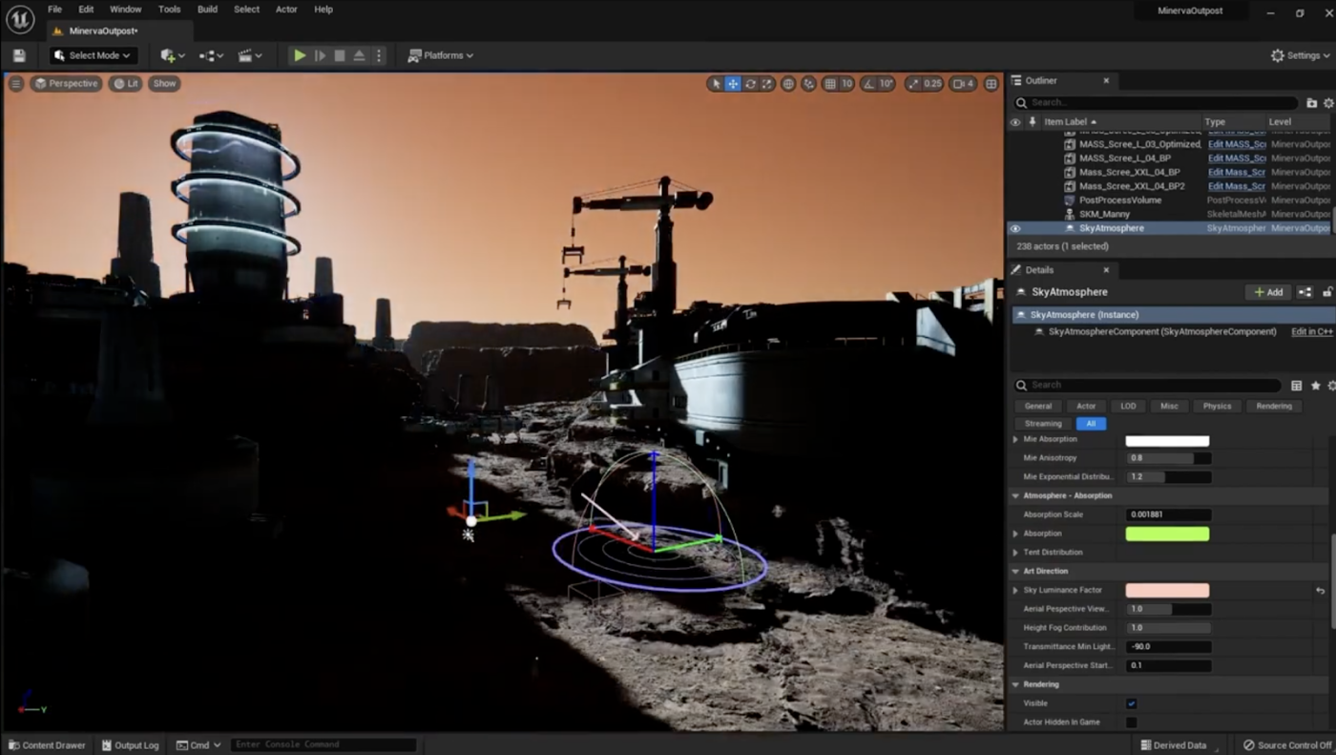The height and width of the screenshot is (755, 1336).
Task: Click the Skip/Advance frame button
Action: 320,55
